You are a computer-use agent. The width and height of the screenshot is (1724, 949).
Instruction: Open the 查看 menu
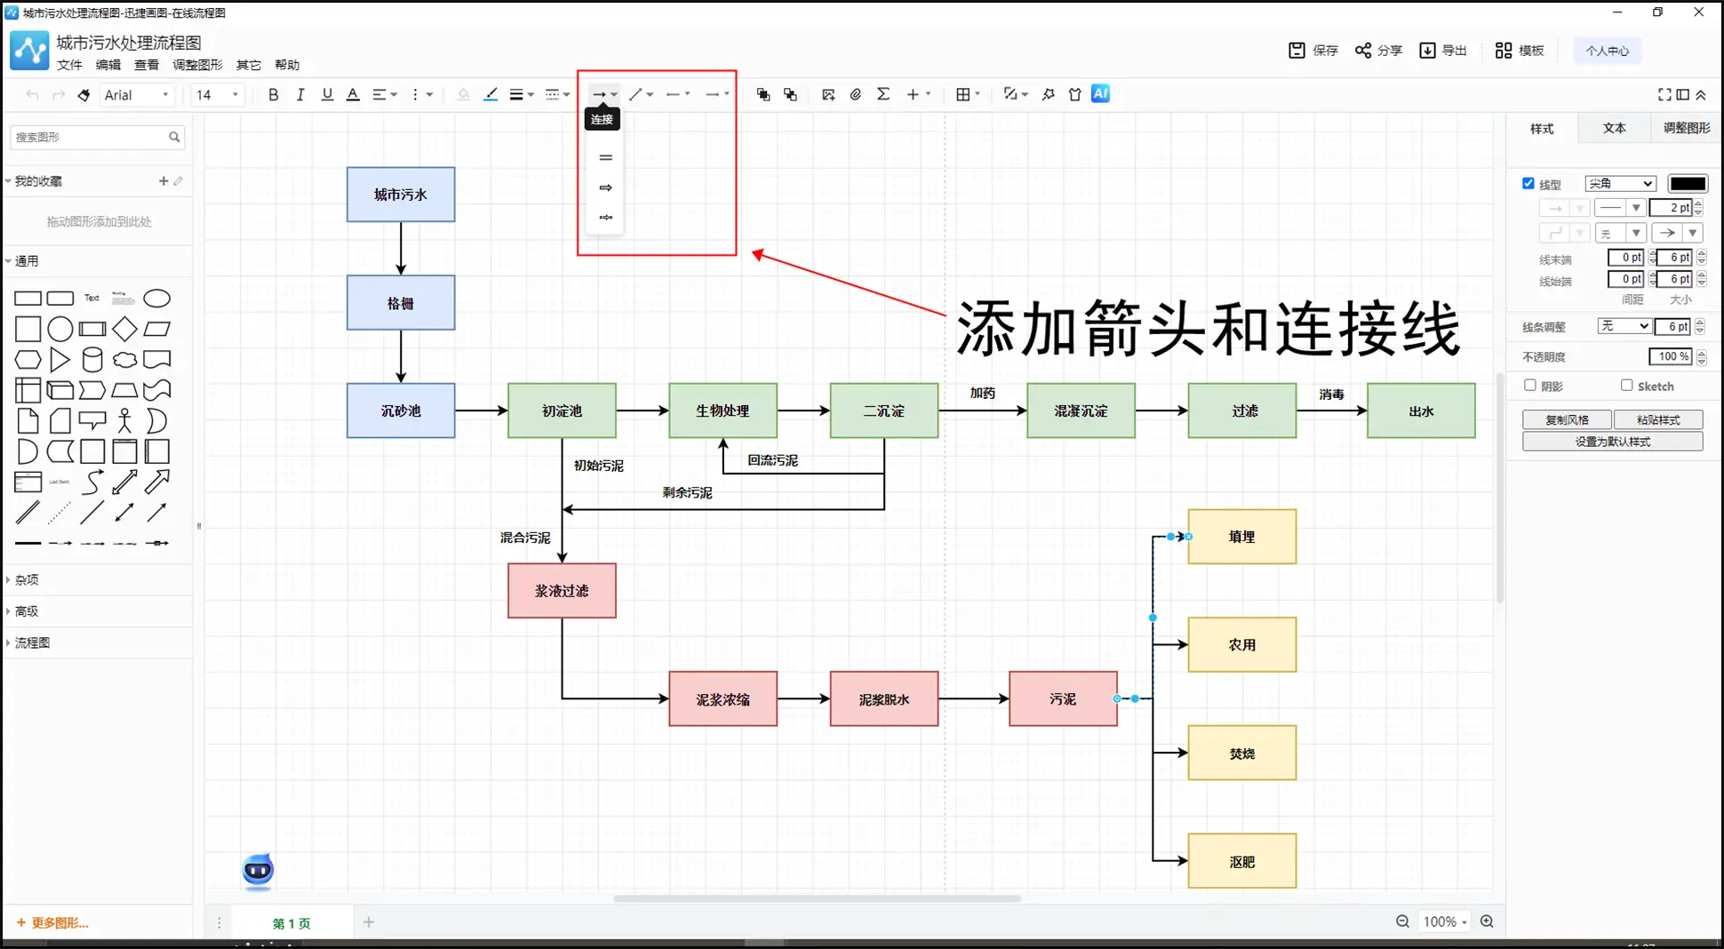click(x=147, y=65)
